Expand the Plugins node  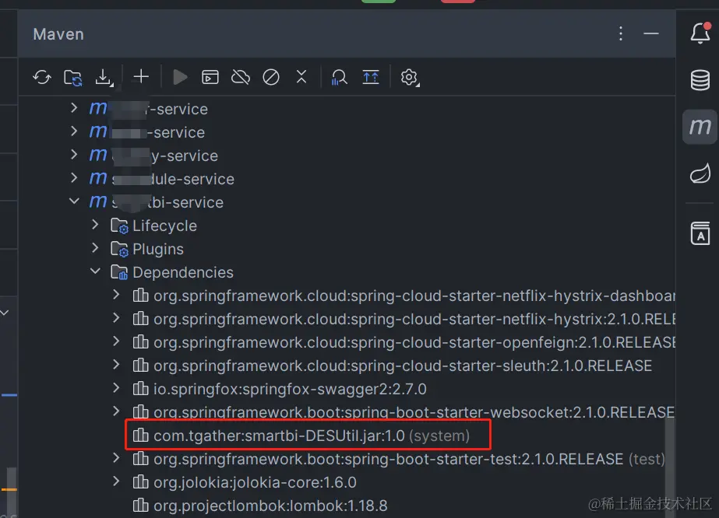tap(95, 248)
